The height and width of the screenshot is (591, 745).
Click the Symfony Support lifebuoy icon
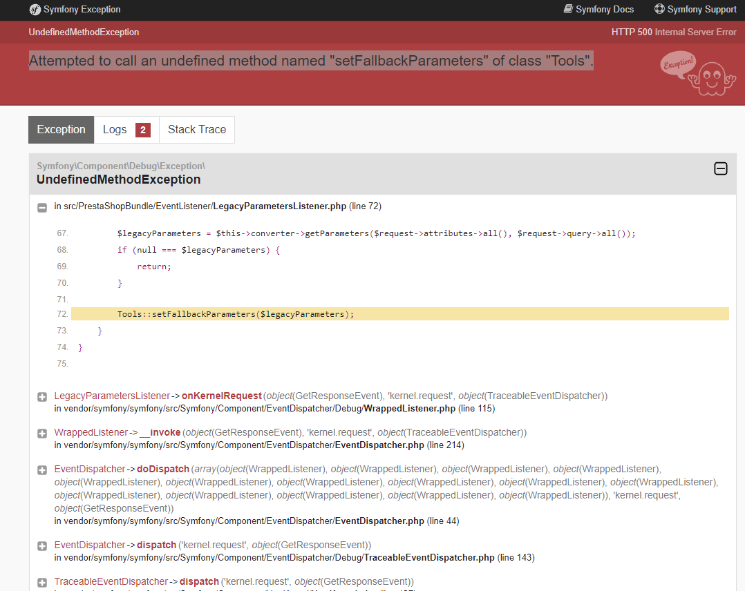coord(659,8)
